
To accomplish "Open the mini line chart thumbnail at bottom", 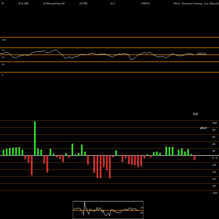I will (108, 210).
